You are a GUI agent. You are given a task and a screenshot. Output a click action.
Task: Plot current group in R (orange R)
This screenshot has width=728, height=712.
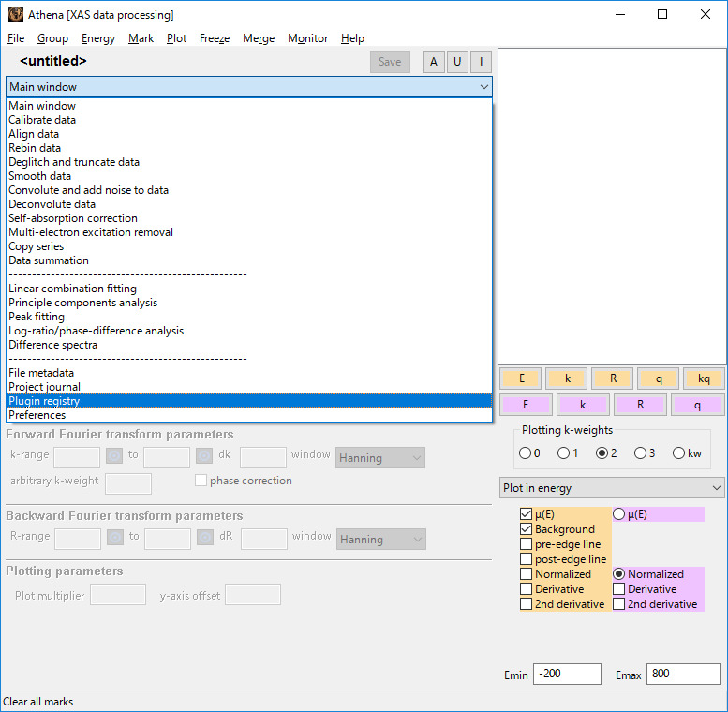(613, 378)
